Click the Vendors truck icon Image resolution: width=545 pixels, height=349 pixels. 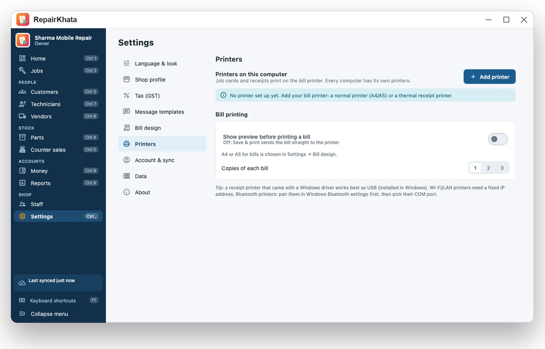point(22,116)
